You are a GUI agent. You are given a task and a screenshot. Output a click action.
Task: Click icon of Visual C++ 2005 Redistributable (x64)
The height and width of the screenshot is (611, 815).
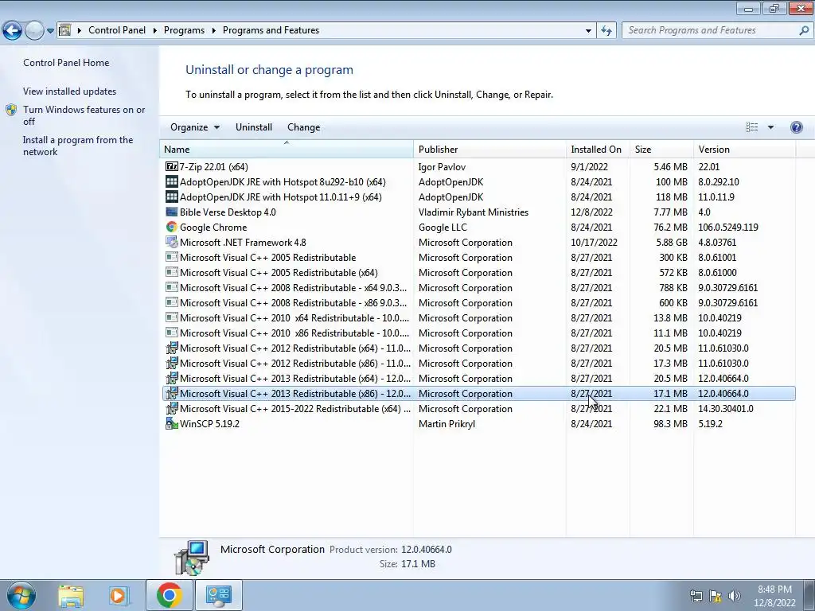tap(172, 272)
